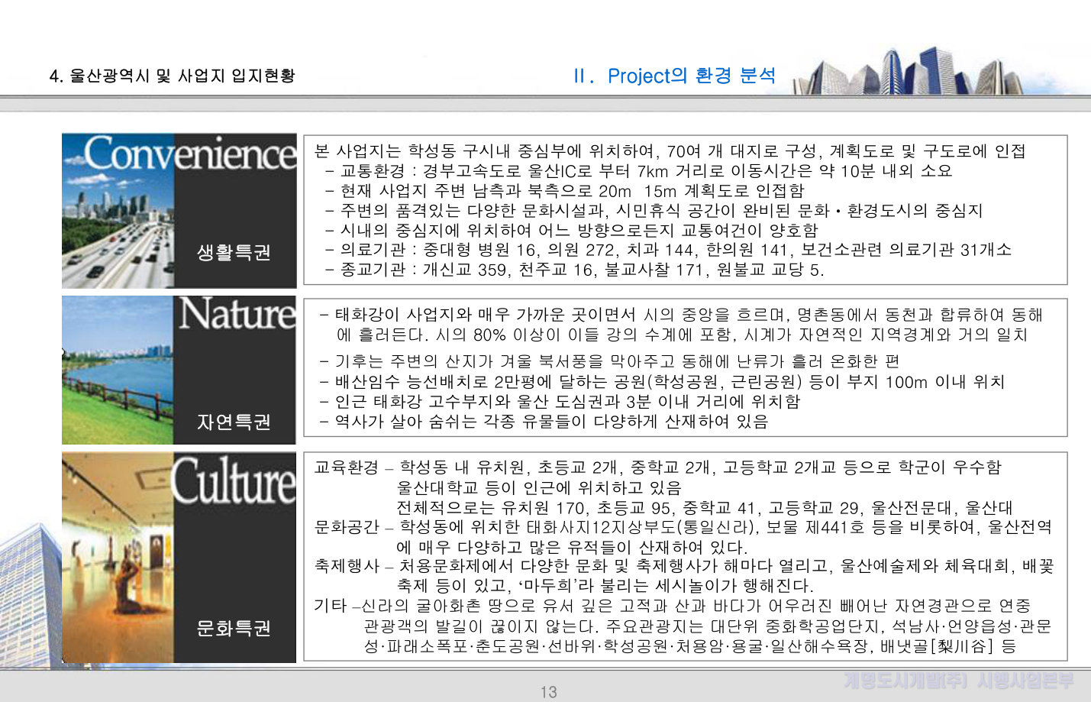Click line '관광객의 발길이 끊이지 않는다'

[x=708, y=626]
